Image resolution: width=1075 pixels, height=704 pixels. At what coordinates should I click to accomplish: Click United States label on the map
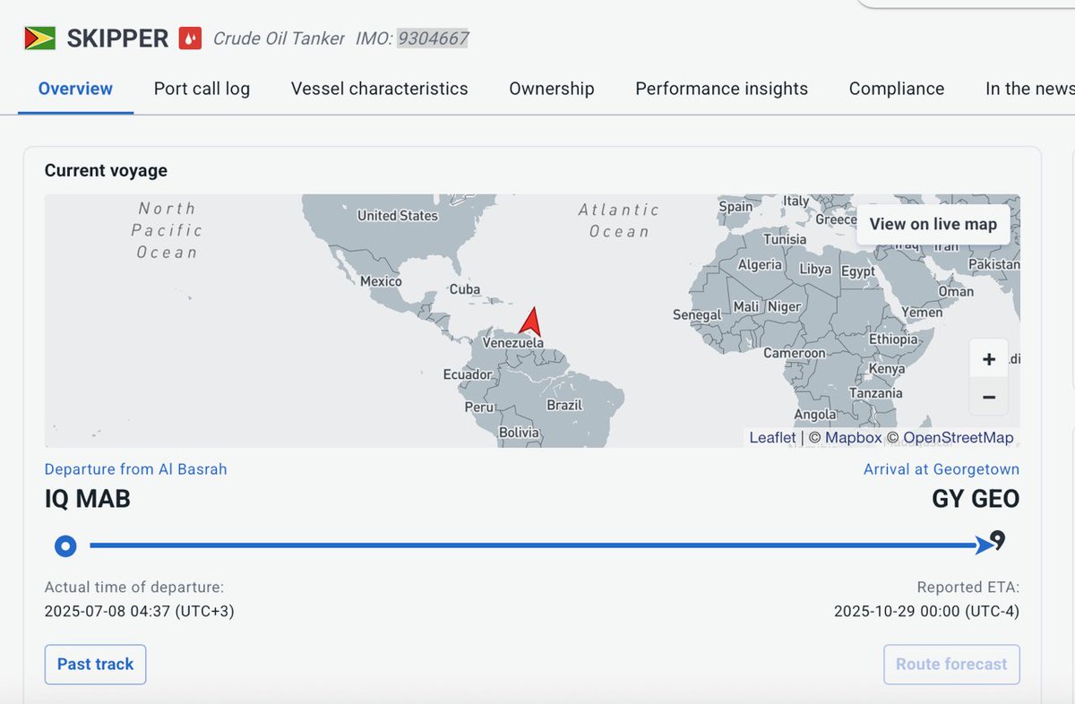pos(398,215)
